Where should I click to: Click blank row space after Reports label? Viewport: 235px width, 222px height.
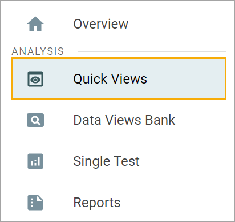pos(173,203)
